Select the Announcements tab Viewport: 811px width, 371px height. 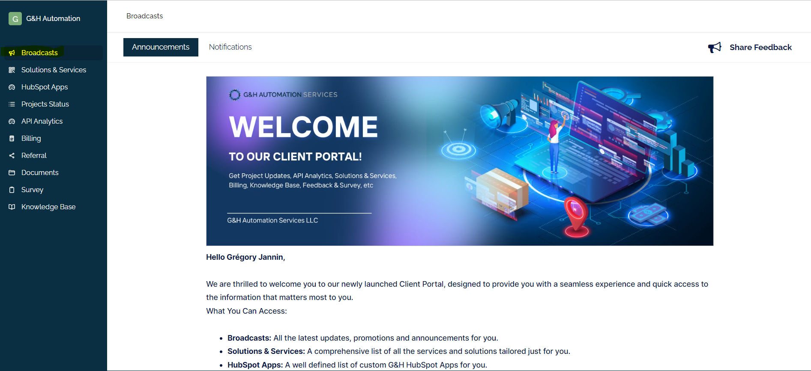point(161,47)
